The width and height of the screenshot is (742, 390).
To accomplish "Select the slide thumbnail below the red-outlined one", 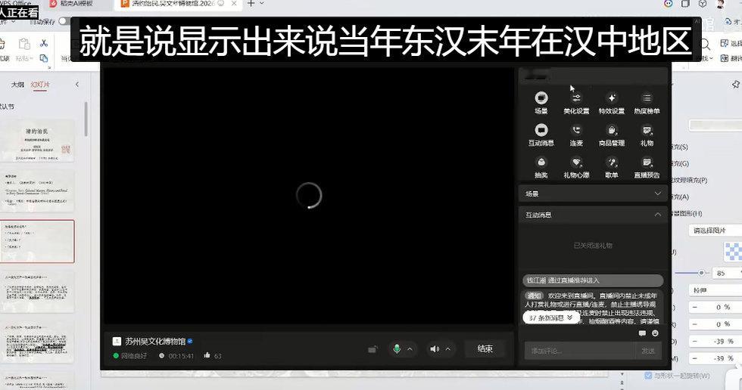I will click(x=37, y=292).
